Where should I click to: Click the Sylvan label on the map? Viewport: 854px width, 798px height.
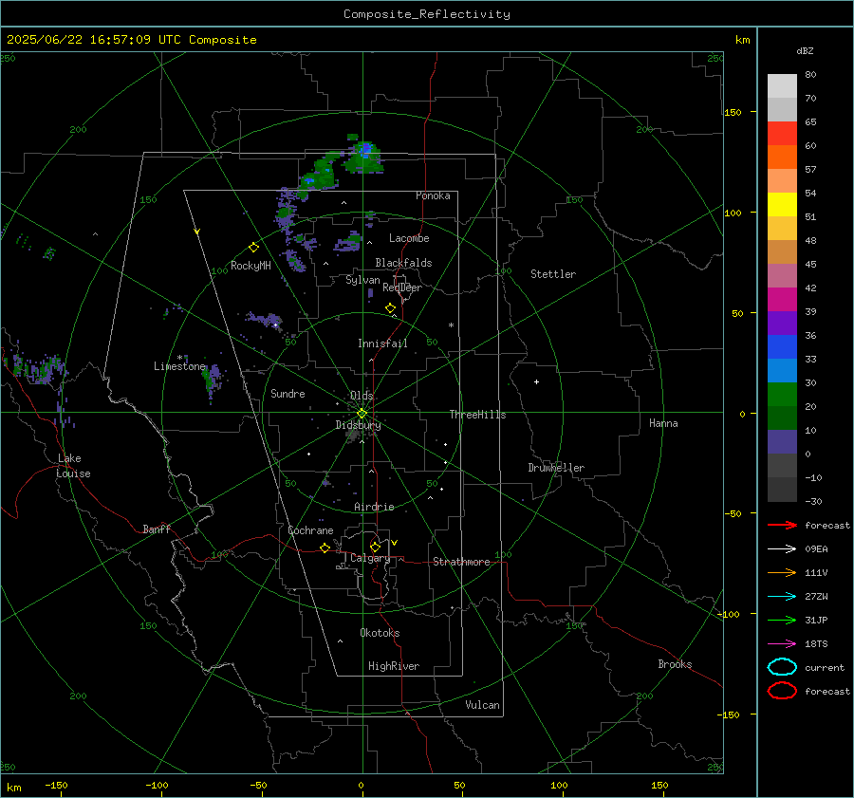[362, 280]
